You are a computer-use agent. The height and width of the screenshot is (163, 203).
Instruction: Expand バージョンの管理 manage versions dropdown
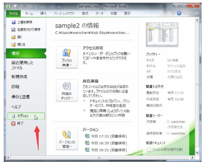tap(67, 139)
